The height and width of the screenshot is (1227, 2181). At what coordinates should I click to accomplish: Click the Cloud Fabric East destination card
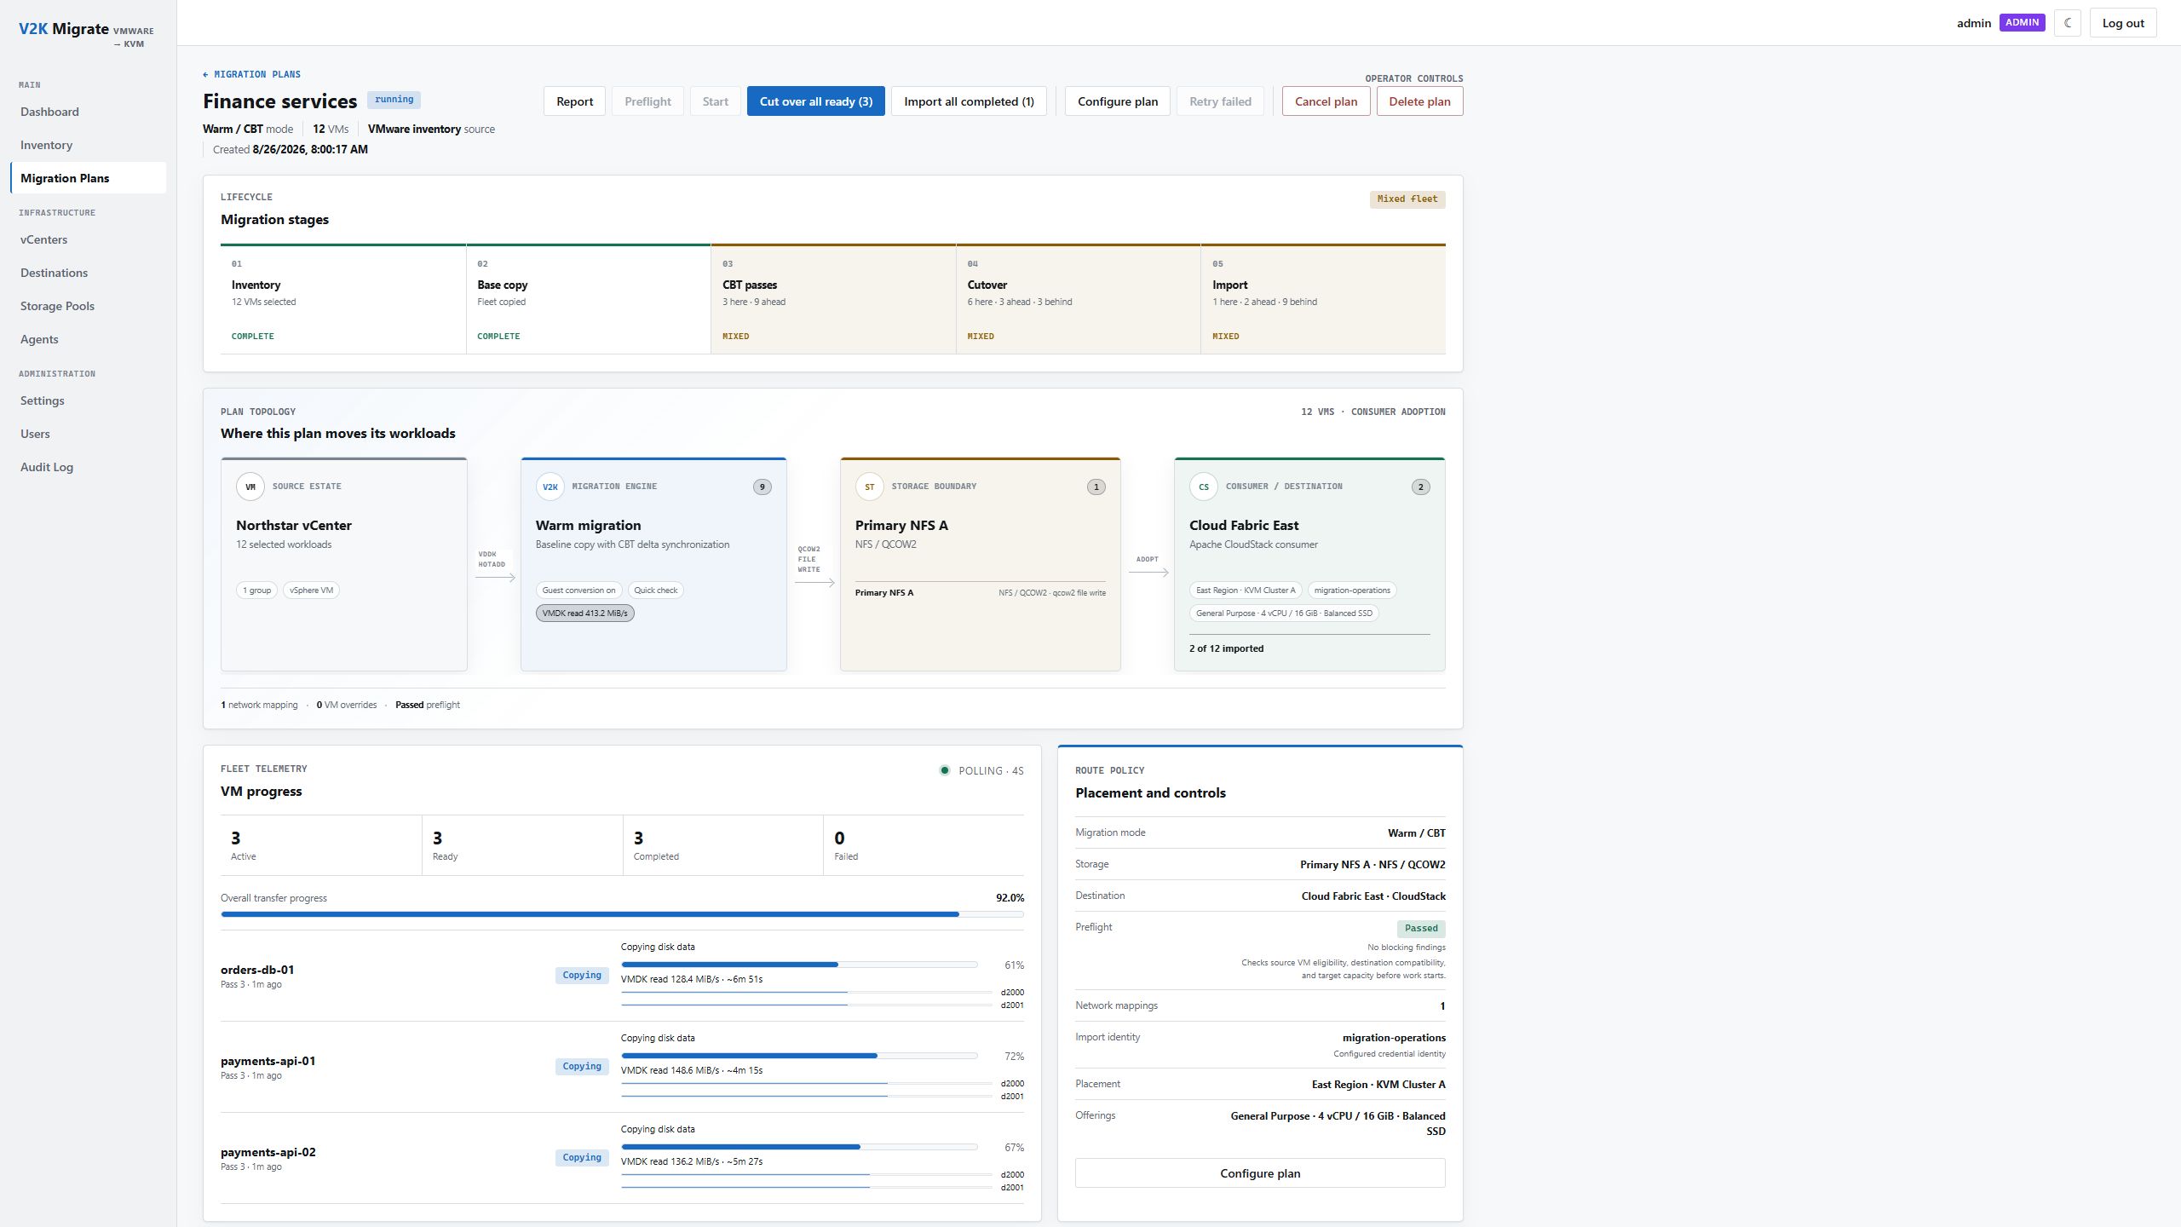[x=1309, y=564]
